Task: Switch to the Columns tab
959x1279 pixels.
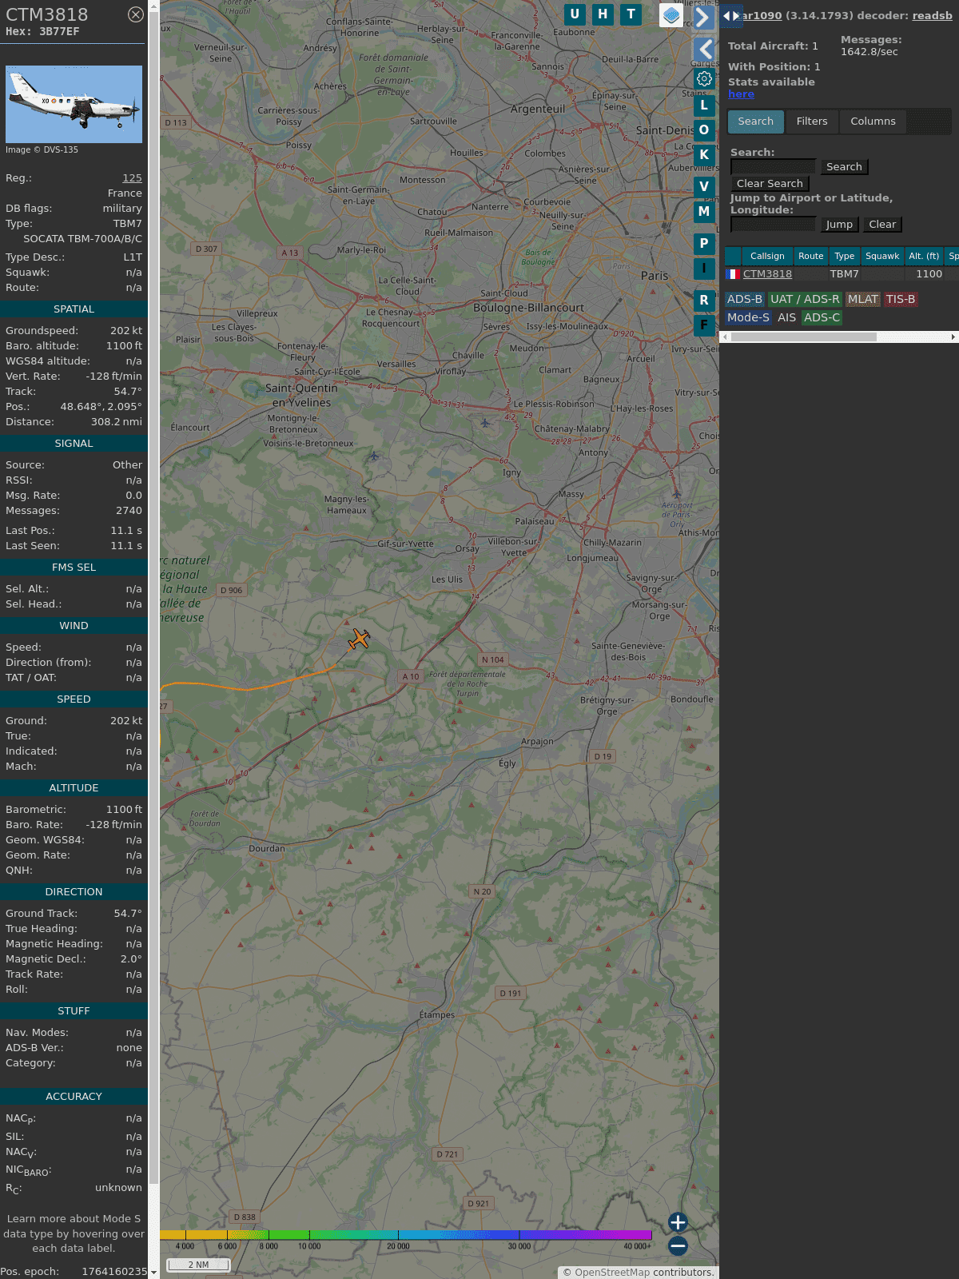Action: [873, 122]
